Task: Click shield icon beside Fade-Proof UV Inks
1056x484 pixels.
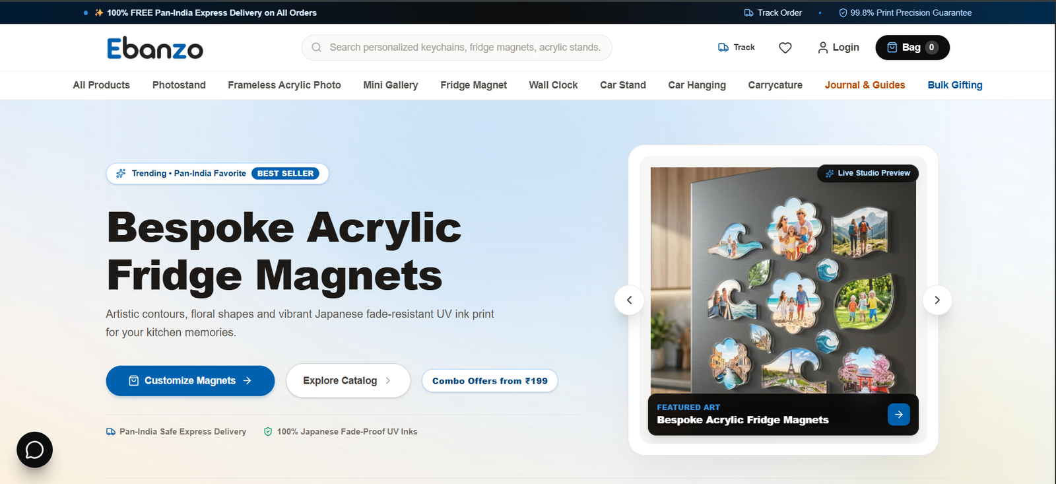Action: coord(268,432)
